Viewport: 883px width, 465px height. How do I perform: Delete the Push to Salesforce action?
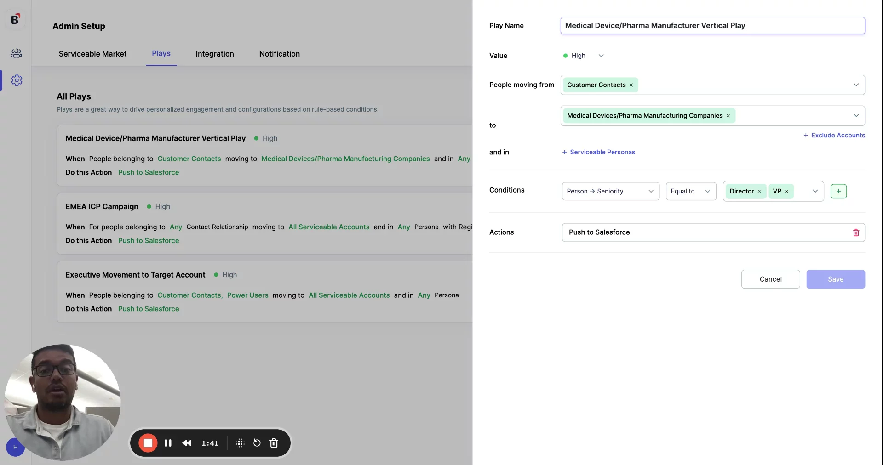pos(855,232)
